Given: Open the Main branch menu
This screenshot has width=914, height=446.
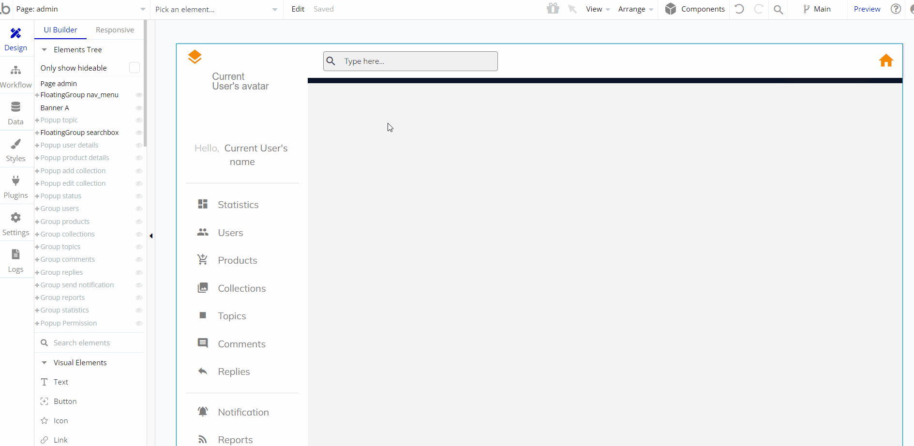Looking at the screenshot, I should (x=817, y=9).
